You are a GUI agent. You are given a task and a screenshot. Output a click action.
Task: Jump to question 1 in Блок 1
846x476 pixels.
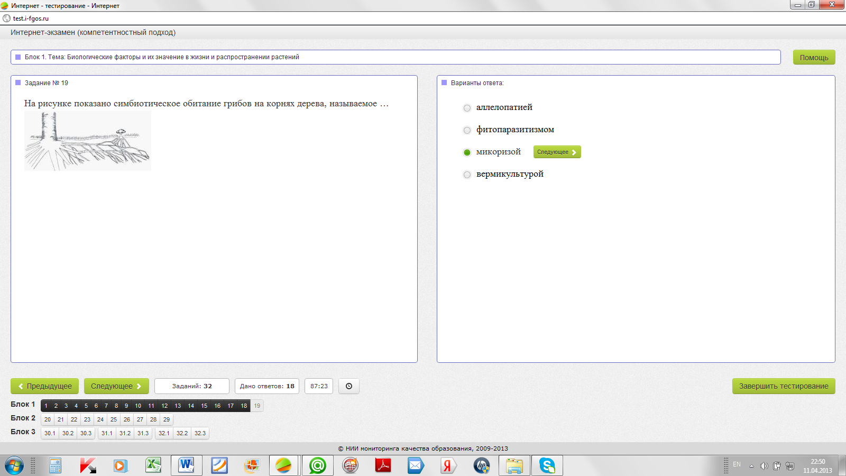[46, 406]
